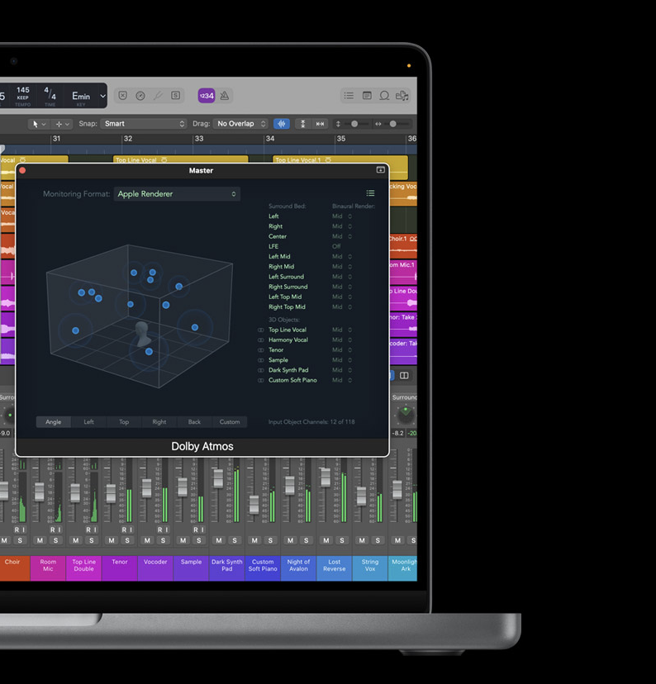Viewport: 656px width, 684px height.
Task: Close the Master plug-in window
Action: point(22,170)
